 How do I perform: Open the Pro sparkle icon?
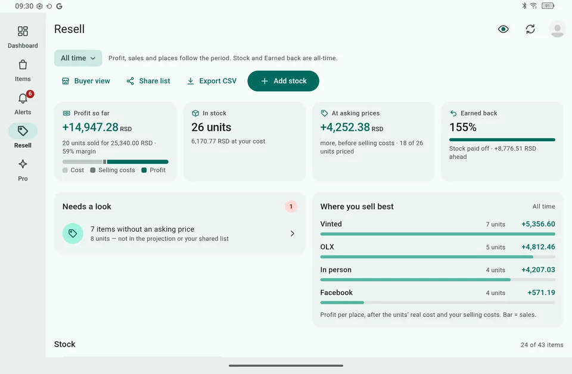(x=23, y=164)
